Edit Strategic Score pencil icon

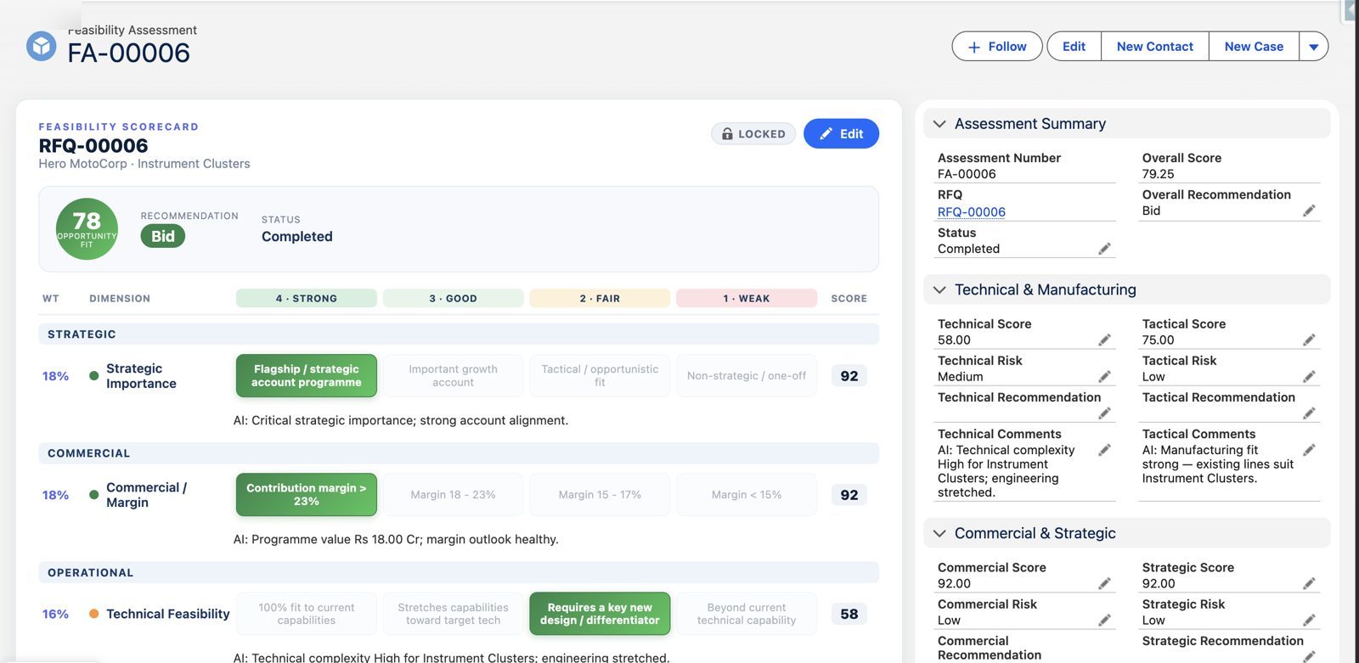click(1309, 583)
